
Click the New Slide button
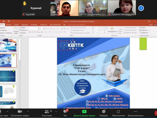16,30
